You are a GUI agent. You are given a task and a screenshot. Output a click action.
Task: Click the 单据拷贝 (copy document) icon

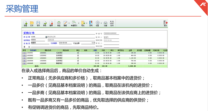click(74, 24)
